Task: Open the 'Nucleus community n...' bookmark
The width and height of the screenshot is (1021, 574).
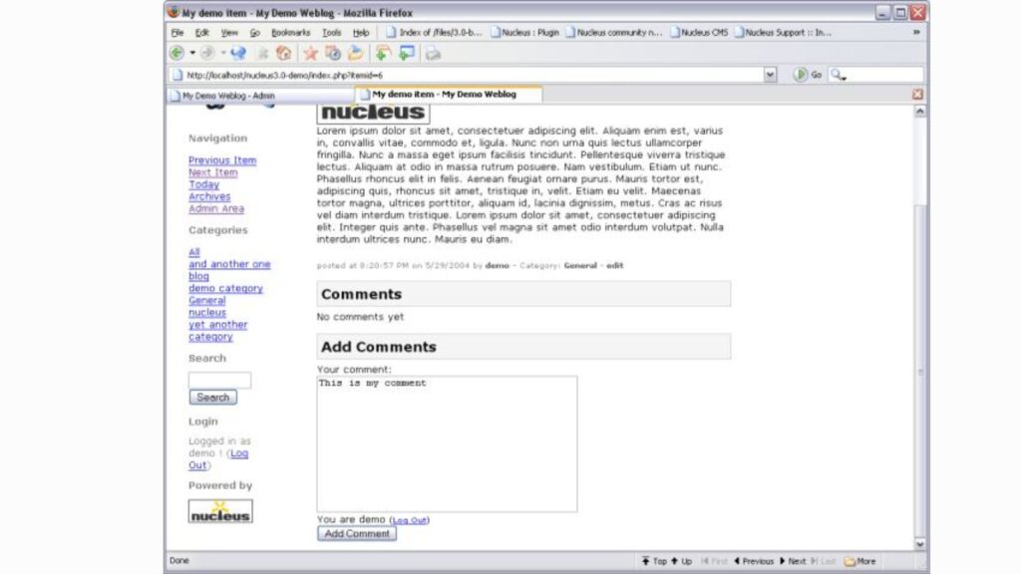Action: [614, 32]
